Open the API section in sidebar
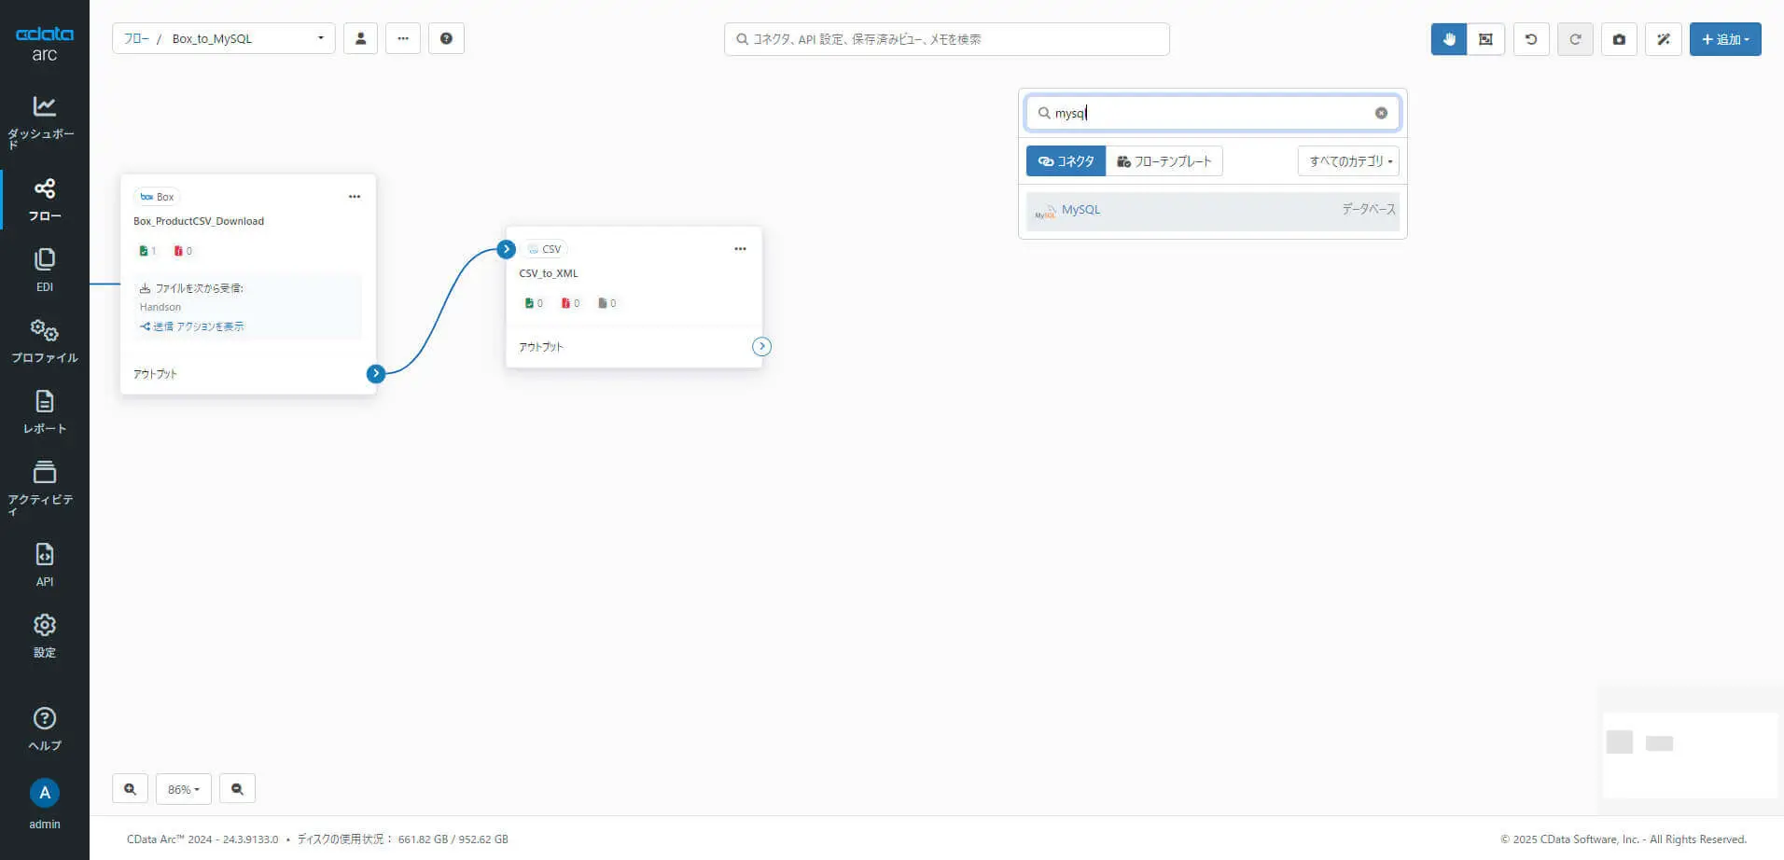This screenshot has width=1784, height=860. (x=44, y=564)
